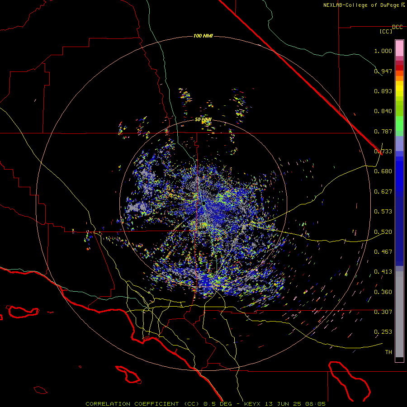The image size is (407, 407).
Task: Select the 0.520 scale value
Action: (x=383, y=232)
